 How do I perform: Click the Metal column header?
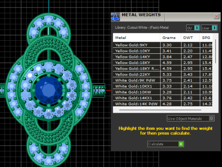pyautogui.click(x=136, y=38)
